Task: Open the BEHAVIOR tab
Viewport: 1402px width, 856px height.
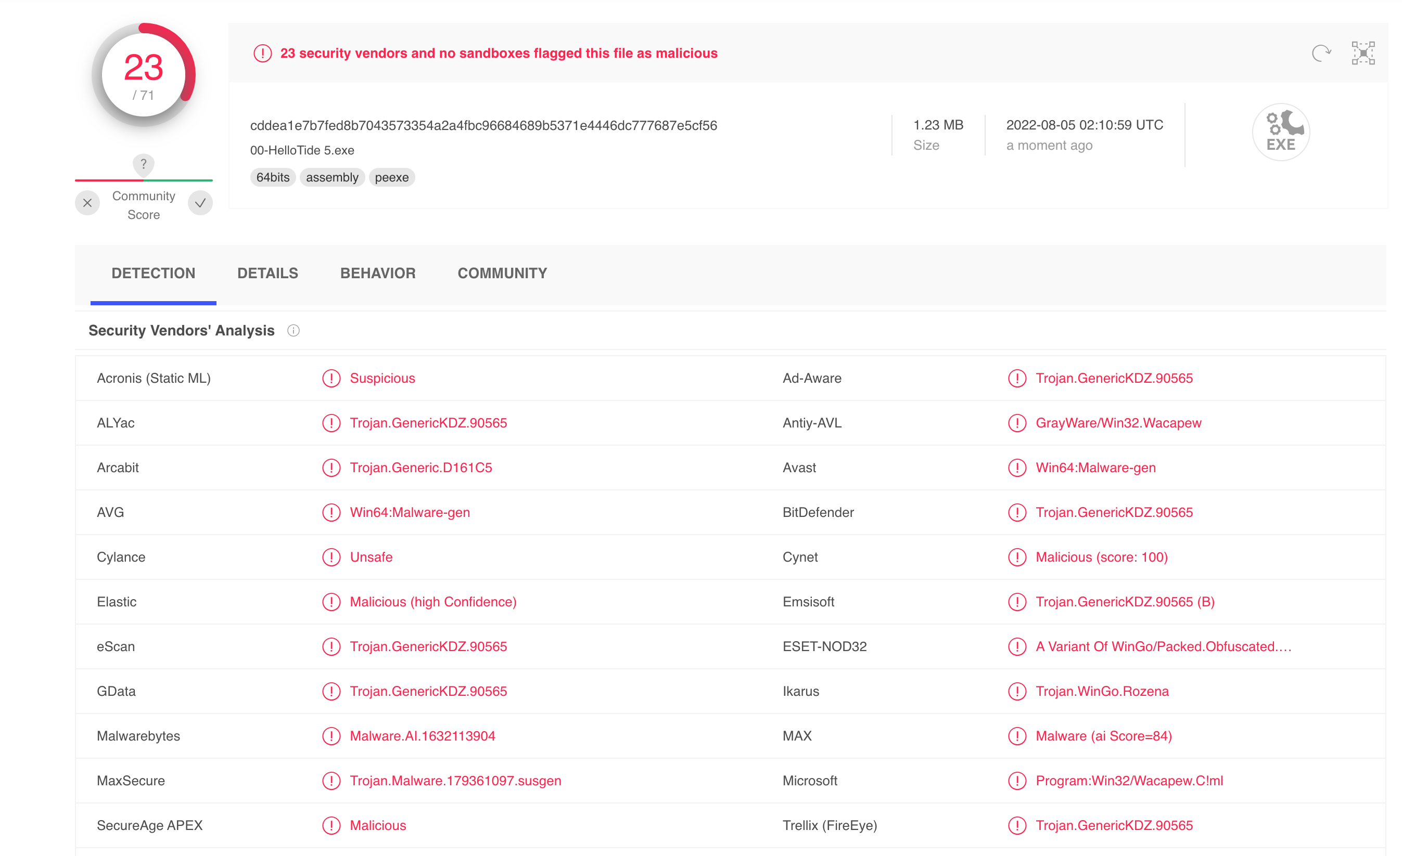Action: [x=378, y=273]
